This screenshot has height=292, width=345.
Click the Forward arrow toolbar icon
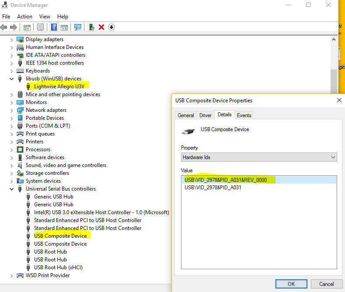click(x=14, y=27)
